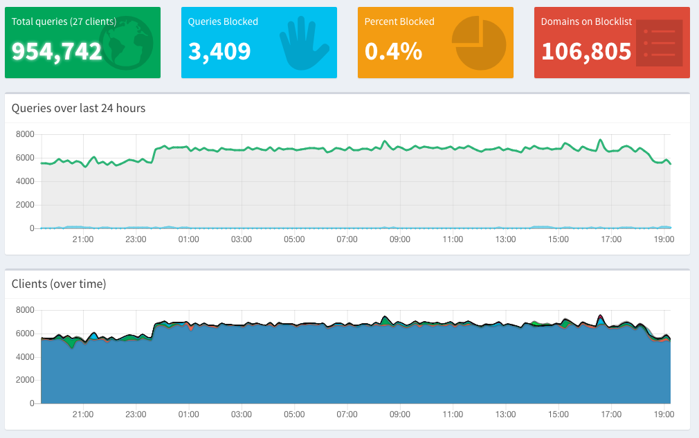Click the large blue client area in clients chart
Screen dimensions: 699x438
click(x=356, y=365)
